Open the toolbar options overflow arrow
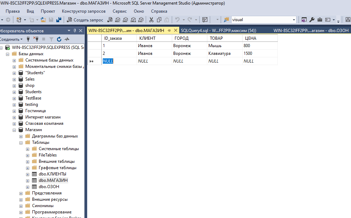351x218 pixels. tap(338, 21)
